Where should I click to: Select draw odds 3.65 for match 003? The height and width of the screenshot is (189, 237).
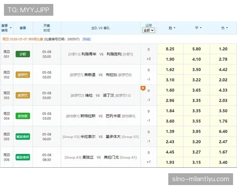[x=196, y=90]
